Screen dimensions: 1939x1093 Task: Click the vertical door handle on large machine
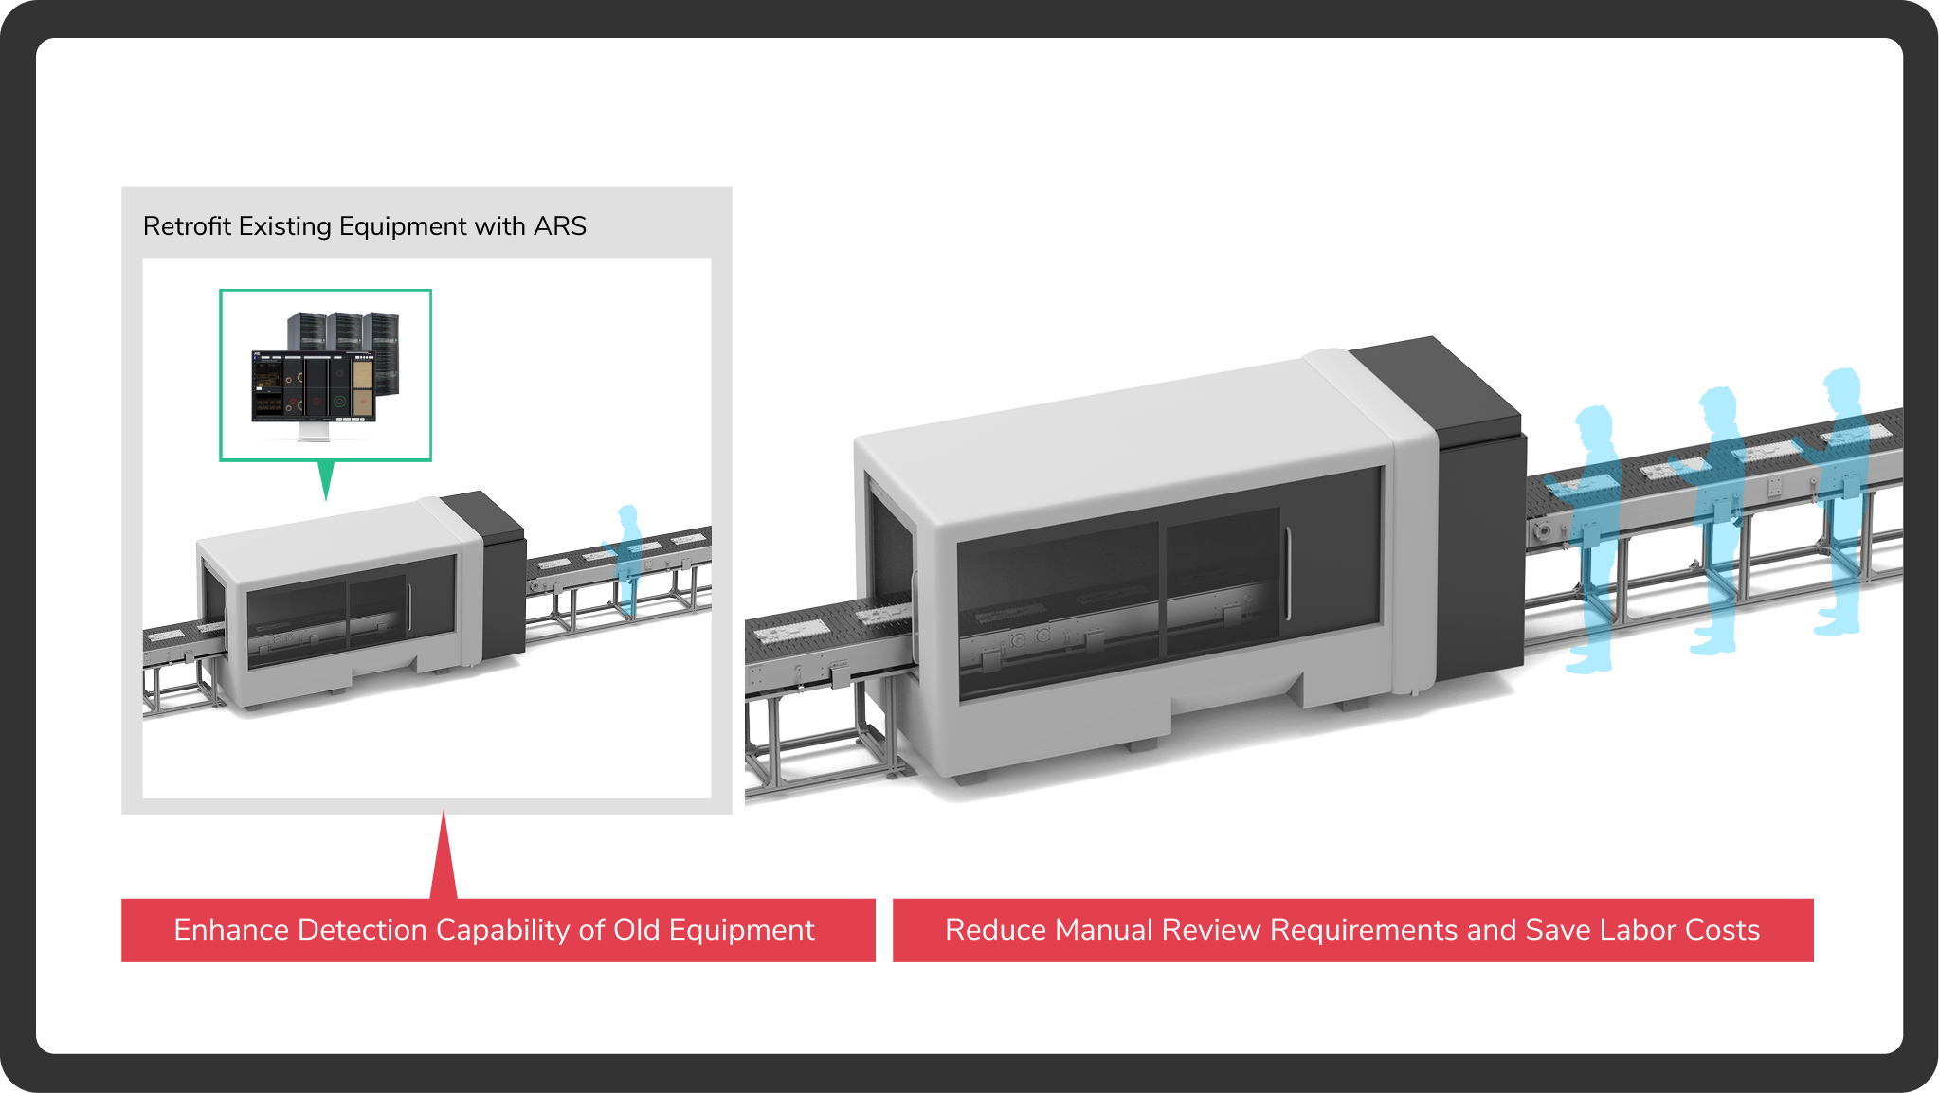tap(1287, 575)
